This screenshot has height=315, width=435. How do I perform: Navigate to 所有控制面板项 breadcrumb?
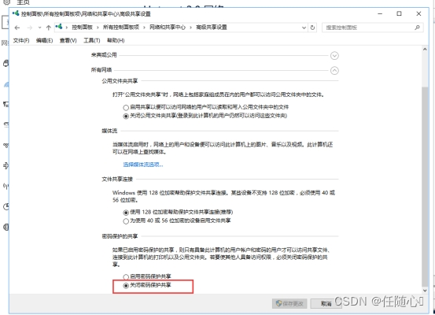point(121,28)
